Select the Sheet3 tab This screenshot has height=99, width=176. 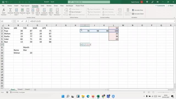pyautogui.click(x=28, y=89)
